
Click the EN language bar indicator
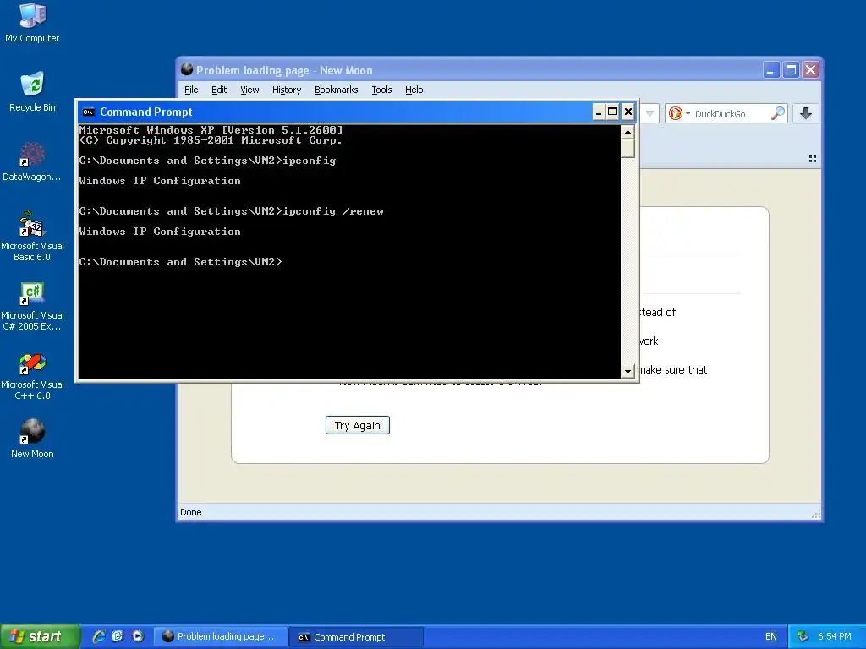[x=771, y=636]
